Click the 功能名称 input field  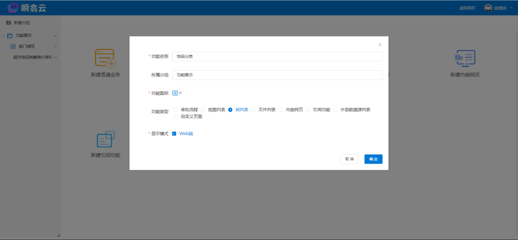coord(277,56)
